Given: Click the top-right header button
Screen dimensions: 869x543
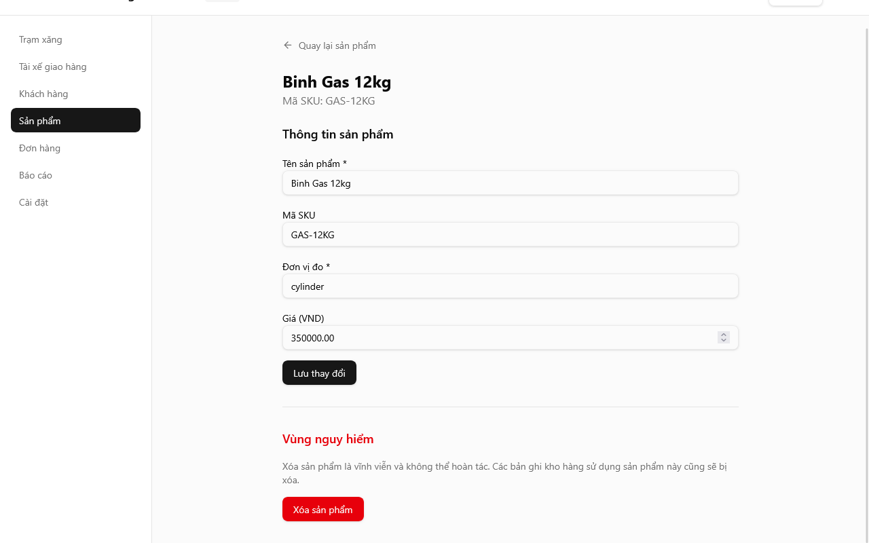Looking at the screenshot, I should coord(795,2).
